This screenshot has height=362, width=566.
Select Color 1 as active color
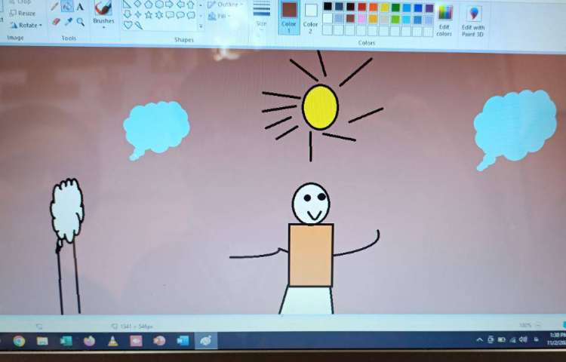289,14
